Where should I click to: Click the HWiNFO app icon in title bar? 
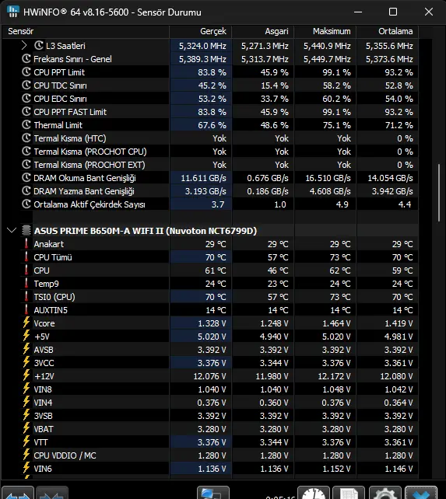click(x=12, y=12)
